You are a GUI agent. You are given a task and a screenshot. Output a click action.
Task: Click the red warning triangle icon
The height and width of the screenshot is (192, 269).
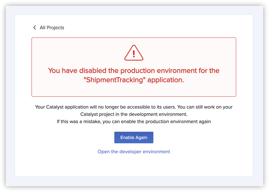[x=134, y=53]
